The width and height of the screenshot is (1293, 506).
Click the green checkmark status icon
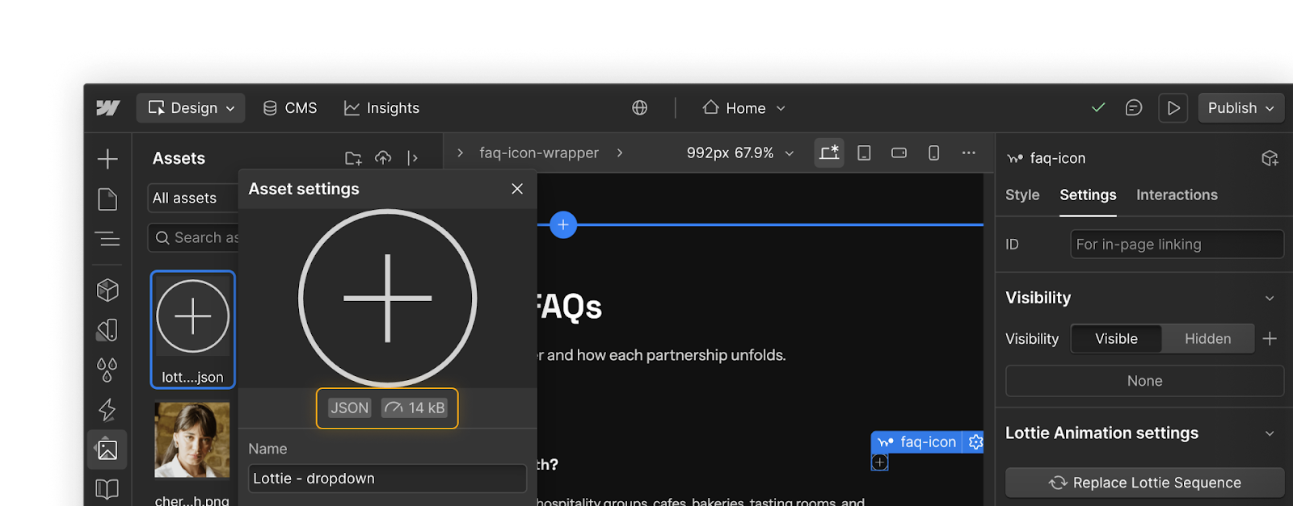point(1098,107)
